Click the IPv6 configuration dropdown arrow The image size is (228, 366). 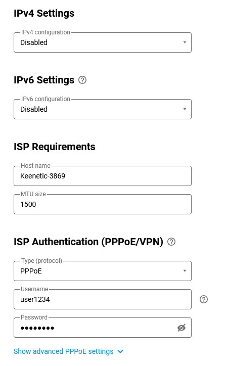[185, 109]
